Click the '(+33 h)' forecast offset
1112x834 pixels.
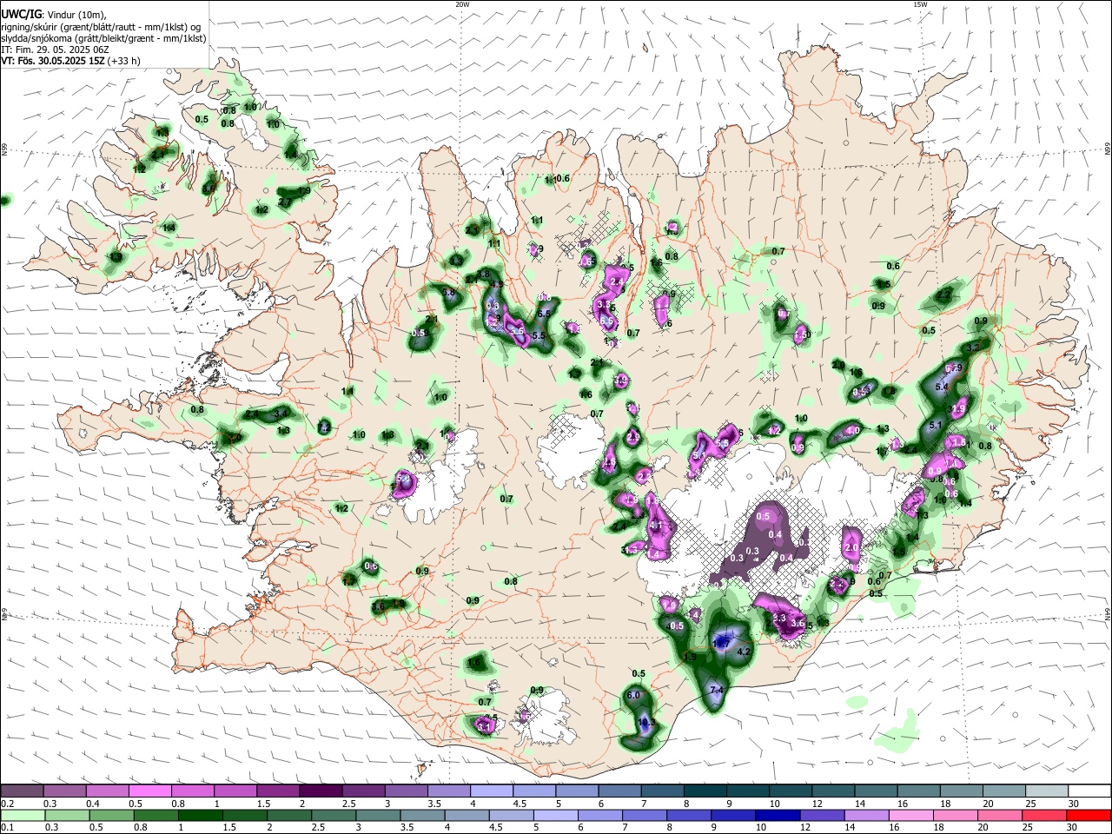coord(124,61)
